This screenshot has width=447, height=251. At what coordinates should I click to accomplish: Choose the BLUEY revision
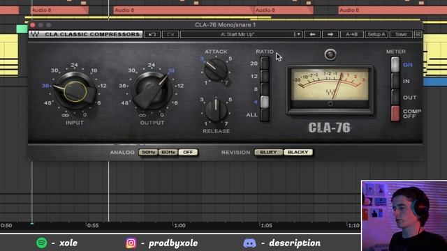(268, 152)
